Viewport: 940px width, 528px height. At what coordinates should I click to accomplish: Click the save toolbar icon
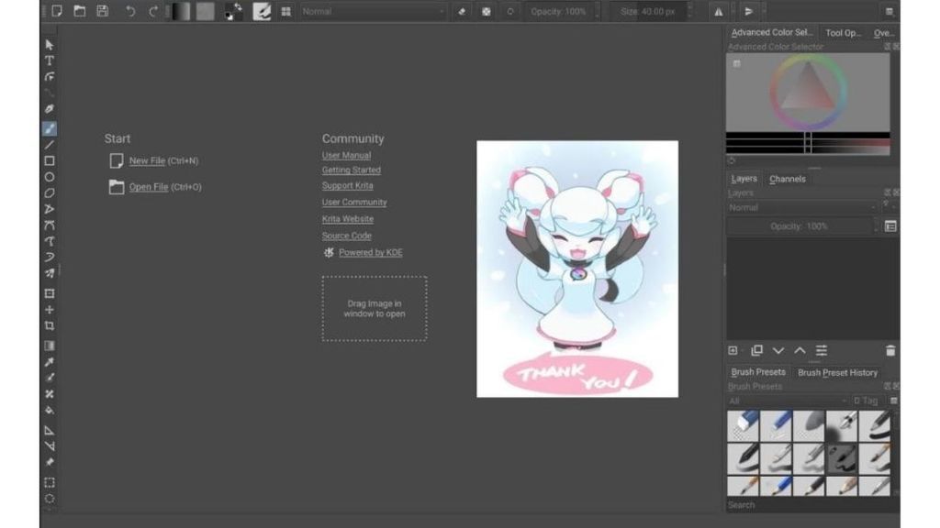tap(103, 11)
